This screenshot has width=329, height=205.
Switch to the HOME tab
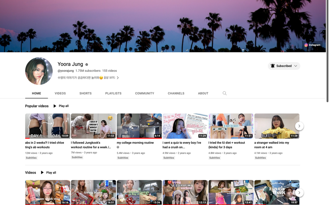coord(37,93)
